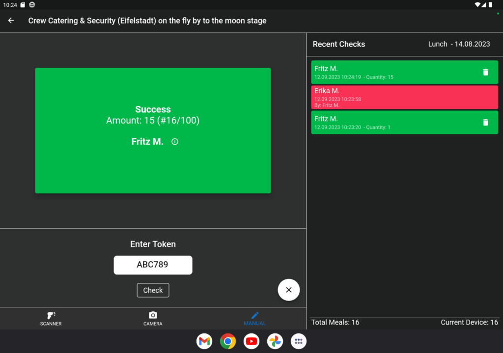Click the SD card status icon
The width and height of the screenshot is (503, 353).
23,5
